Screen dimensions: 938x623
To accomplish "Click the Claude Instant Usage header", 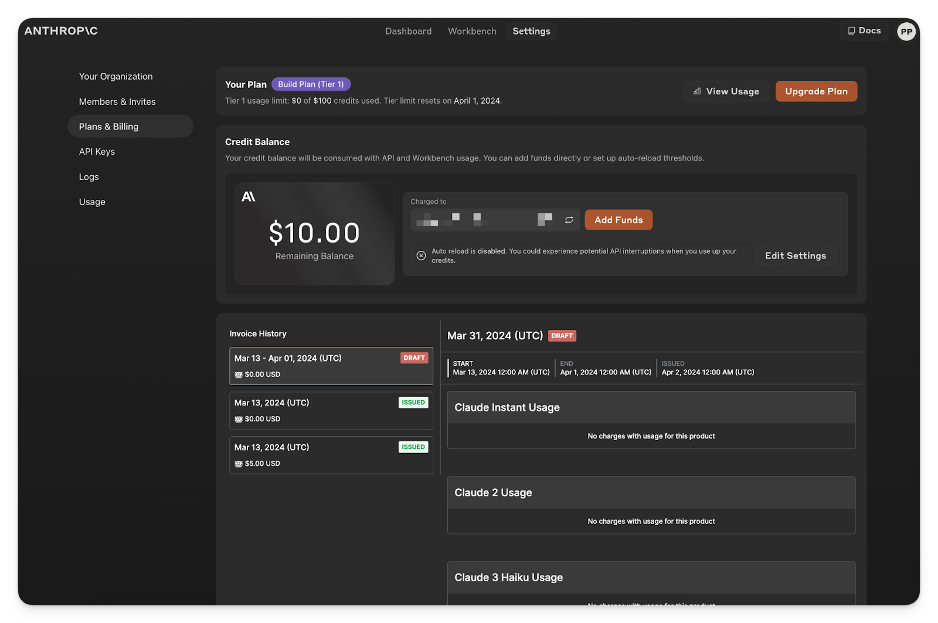I will [651, 407].
